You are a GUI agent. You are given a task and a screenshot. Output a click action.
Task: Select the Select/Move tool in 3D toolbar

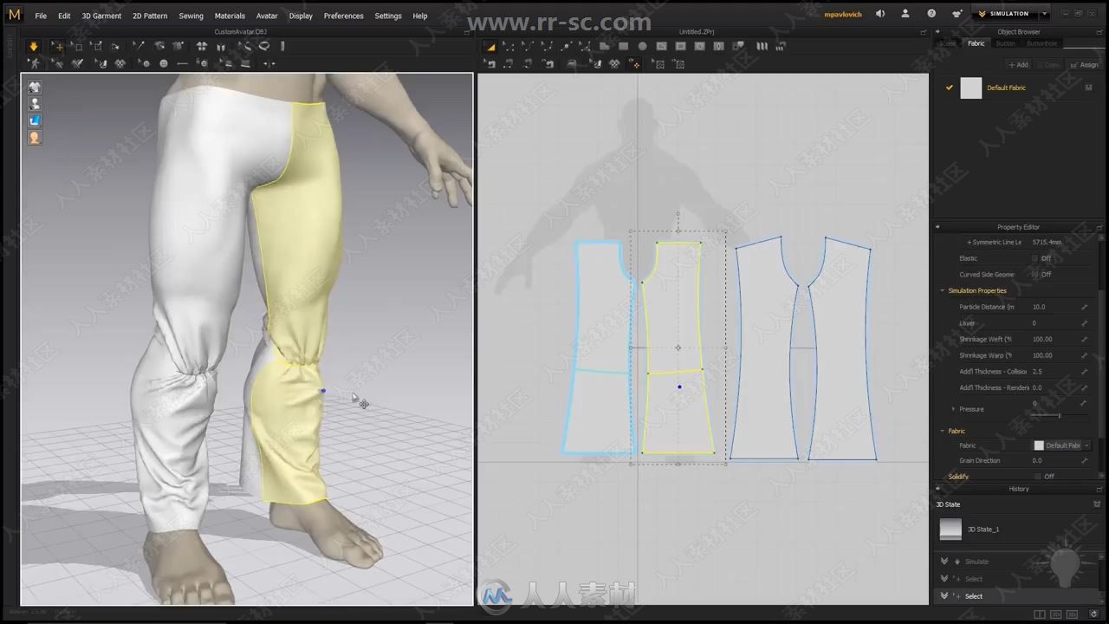coord(58,46)
